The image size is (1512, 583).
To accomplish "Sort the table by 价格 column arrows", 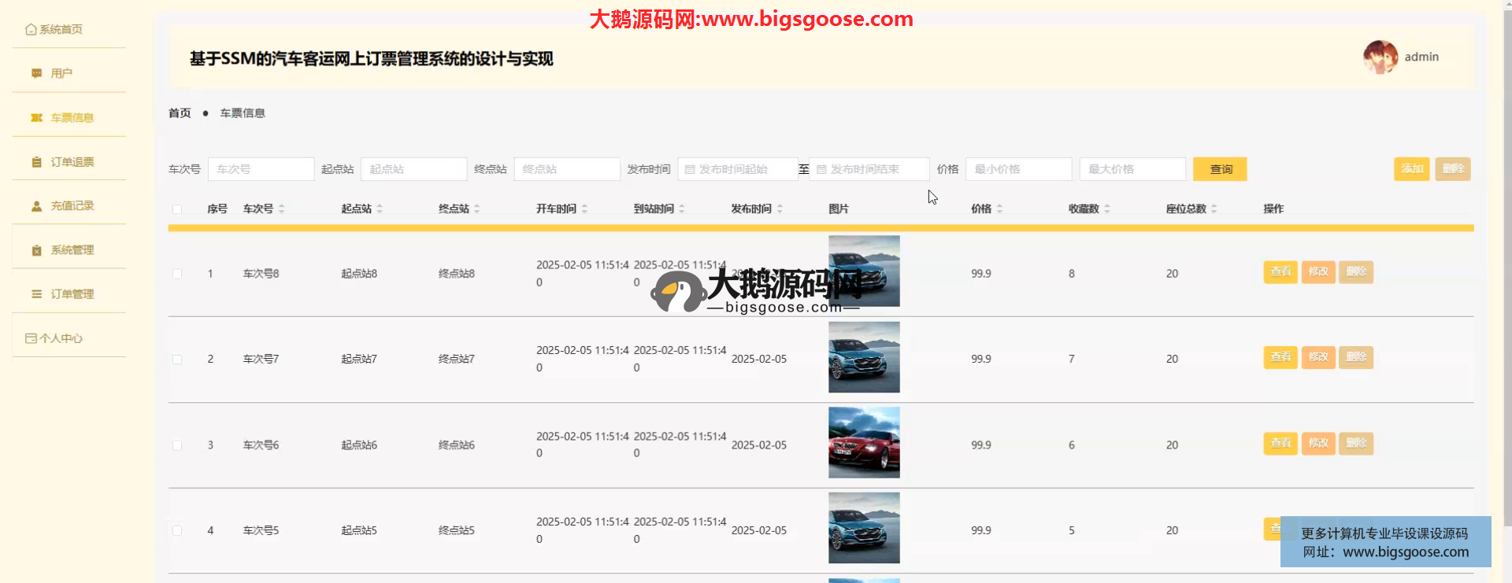I will coord(999,208).
